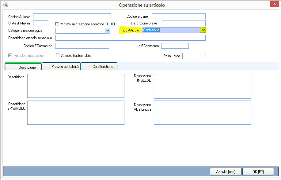Image resolution: width=281 pixels, height=180 pixels.
Task: Focus the Codice Articolo input field
Action: [72, 17]
